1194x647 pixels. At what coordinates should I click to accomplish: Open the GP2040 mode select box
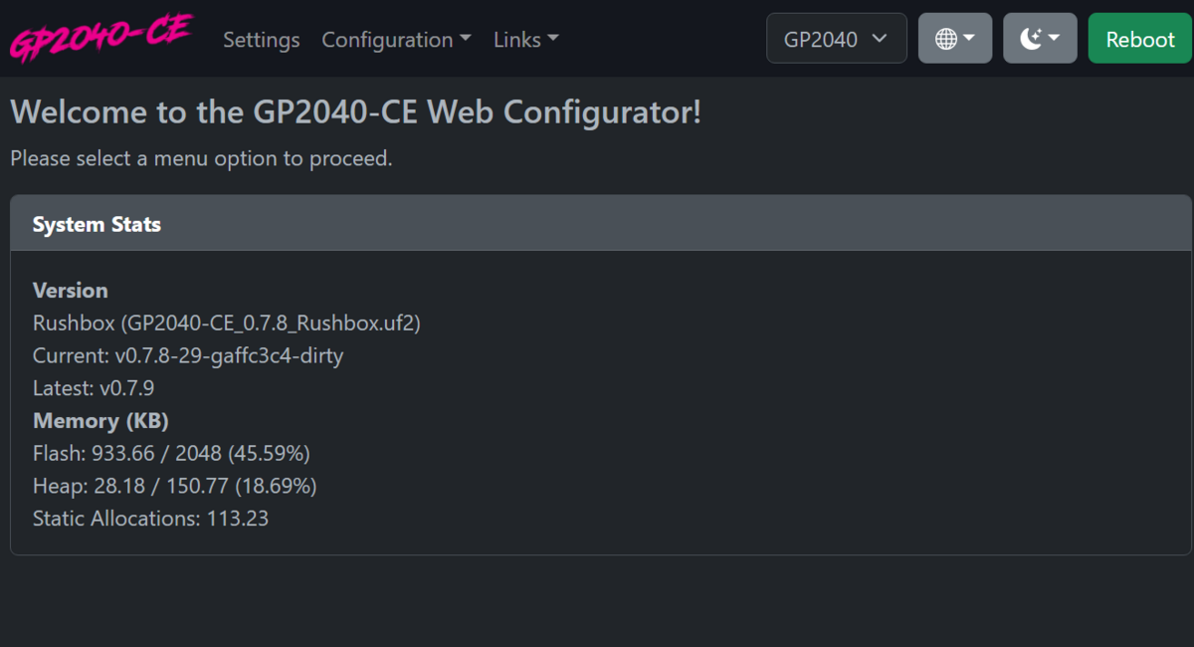837,38
